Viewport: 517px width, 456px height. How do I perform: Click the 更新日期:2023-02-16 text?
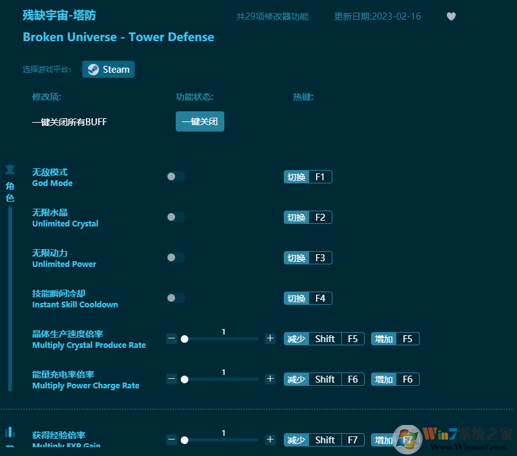tap(377, 16)
